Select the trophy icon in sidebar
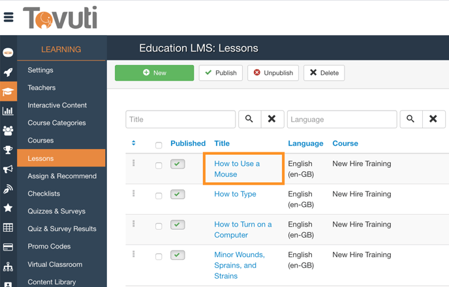Screen dimensions: 449x287 (8, 150)
